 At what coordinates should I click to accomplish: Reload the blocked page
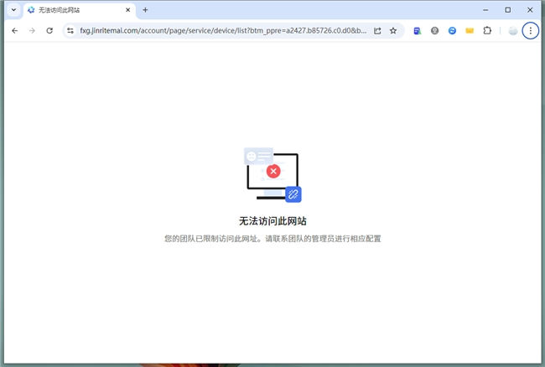click(x=49, y=30)
